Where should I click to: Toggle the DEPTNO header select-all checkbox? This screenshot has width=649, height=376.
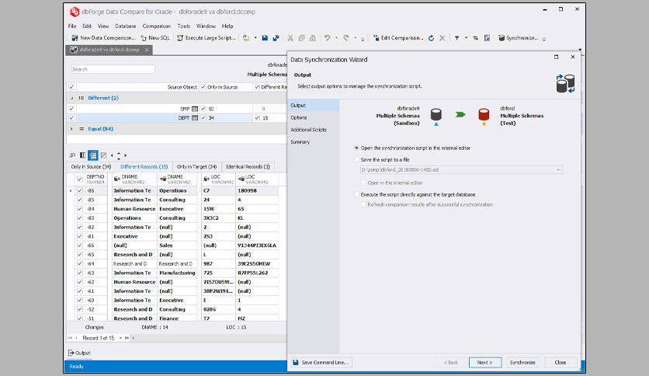[79, 179]
